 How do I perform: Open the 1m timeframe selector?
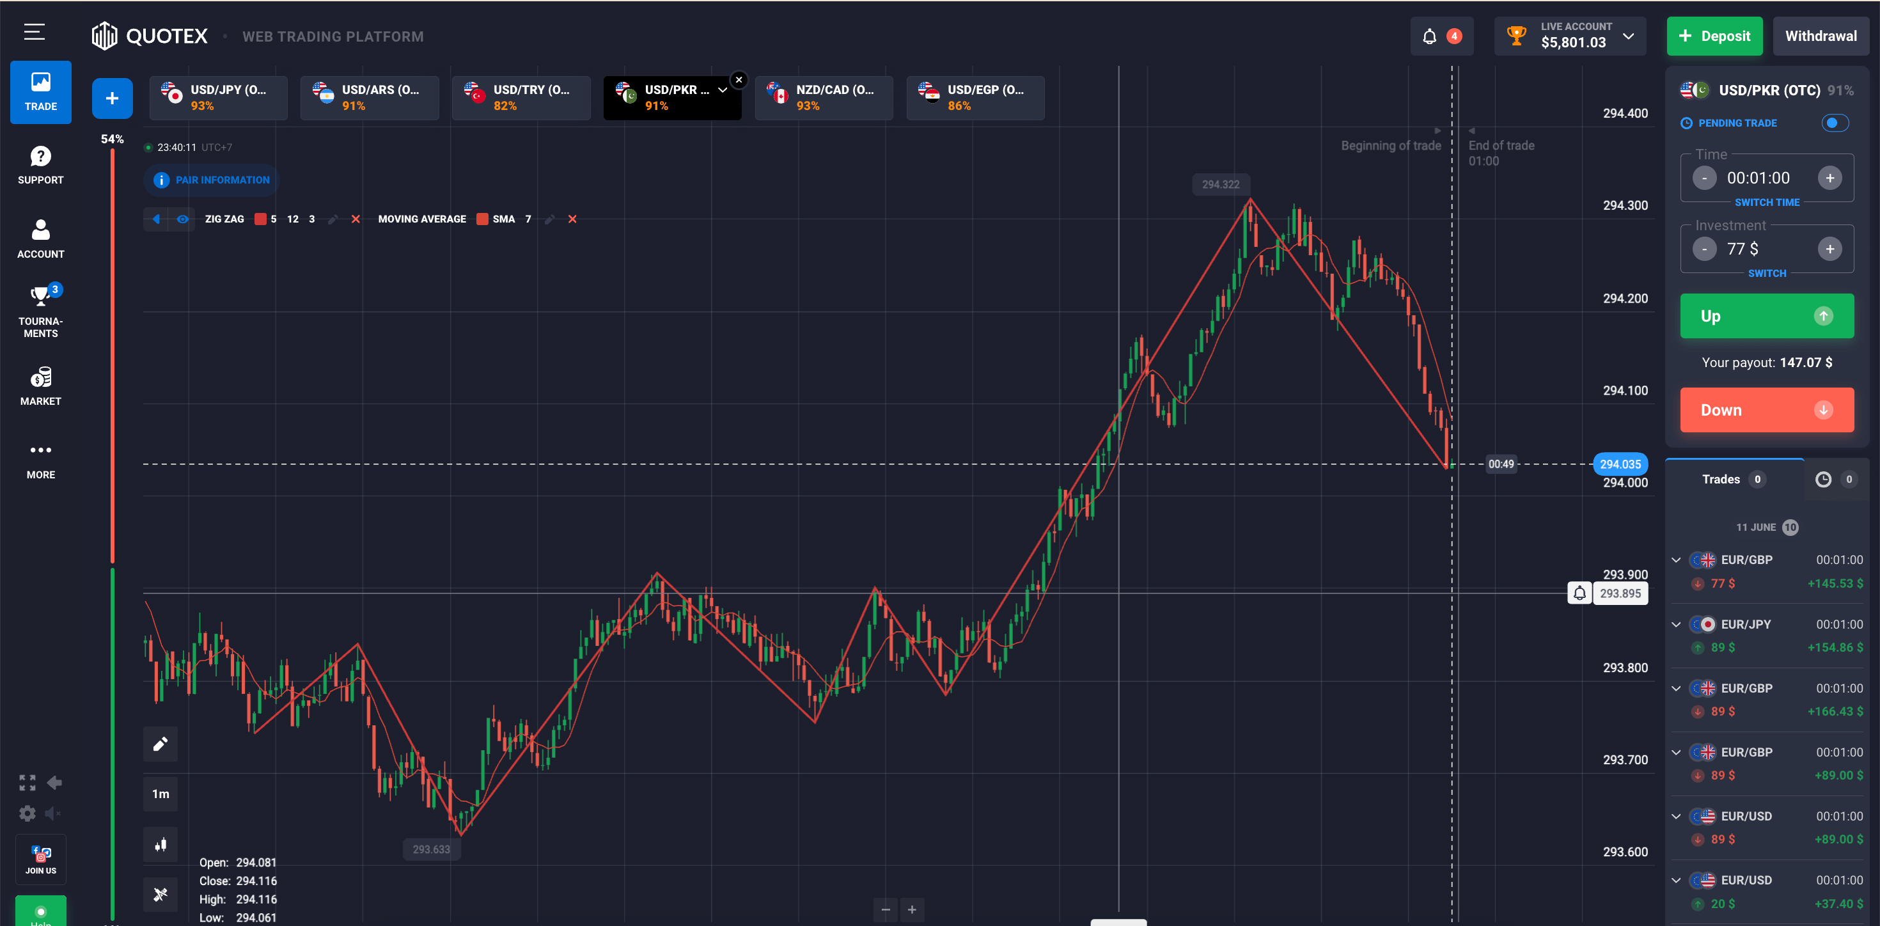point(161,794)
